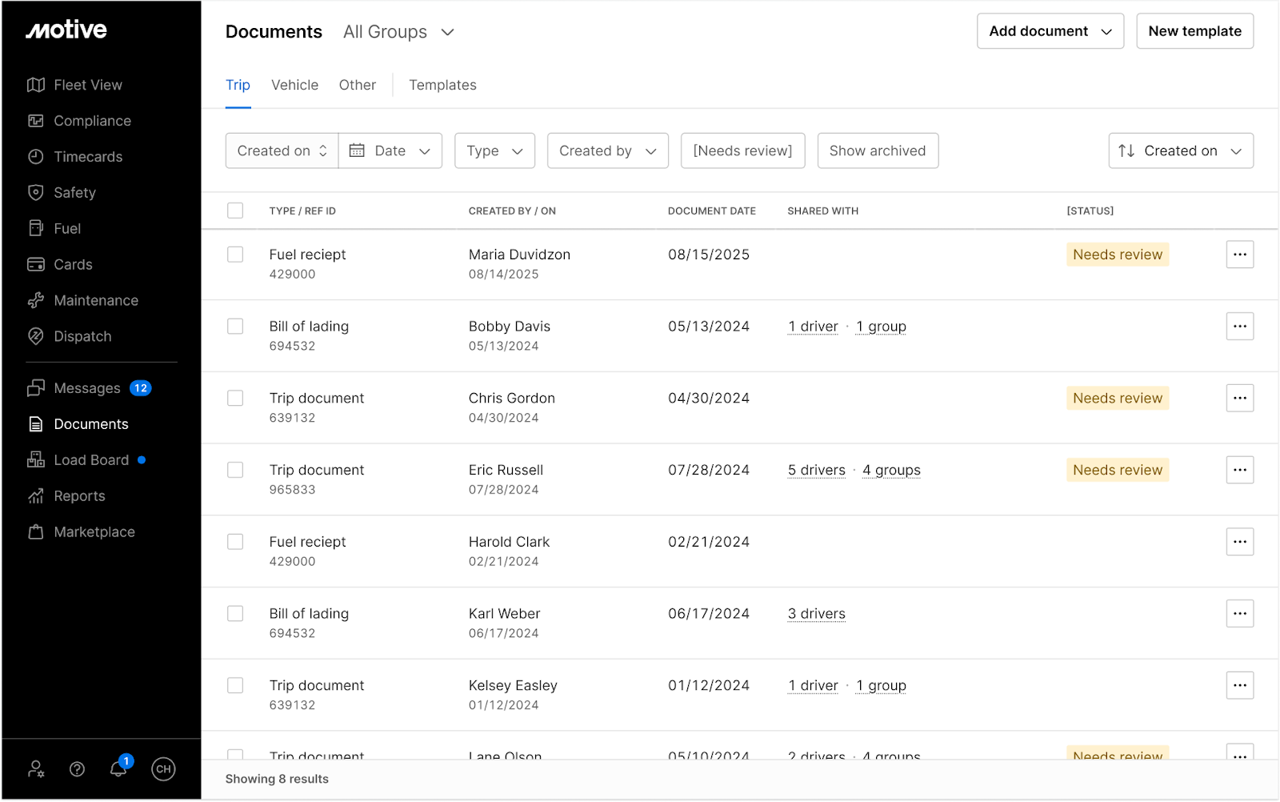Open more options for Chris Gordon's trip document
The height and width of the screenshot is (802, 1280).
[1239, 398]
